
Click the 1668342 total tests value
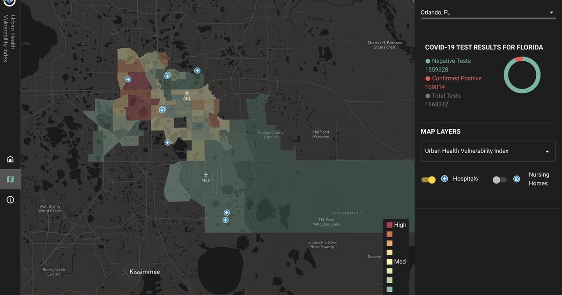436,104
